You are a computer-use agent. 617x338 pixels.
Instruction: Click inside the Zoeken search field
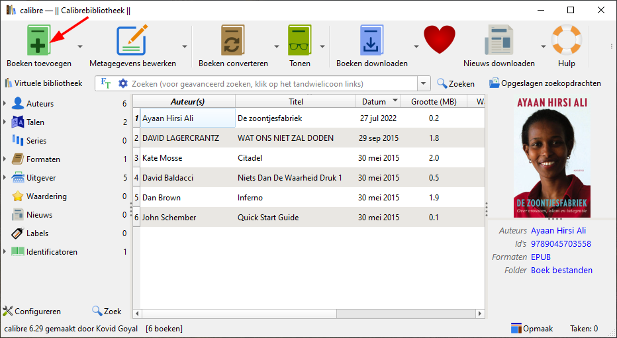(x=271, y=84)
